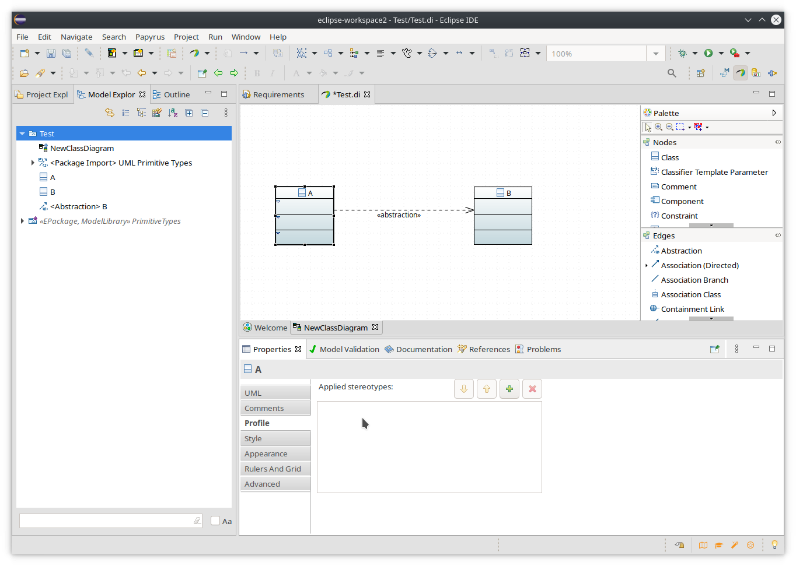
Task: Click the Save floppy disk icon
Action: coord(51,53)
